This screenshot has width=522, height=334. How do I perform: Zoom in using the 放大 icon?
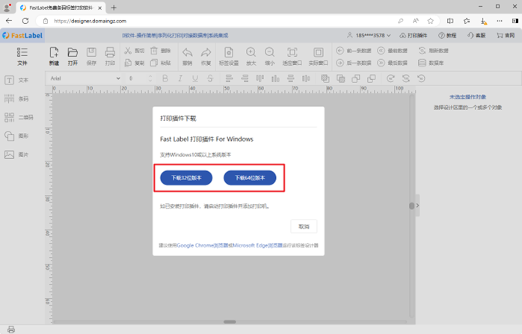click(x=251, y=56)
